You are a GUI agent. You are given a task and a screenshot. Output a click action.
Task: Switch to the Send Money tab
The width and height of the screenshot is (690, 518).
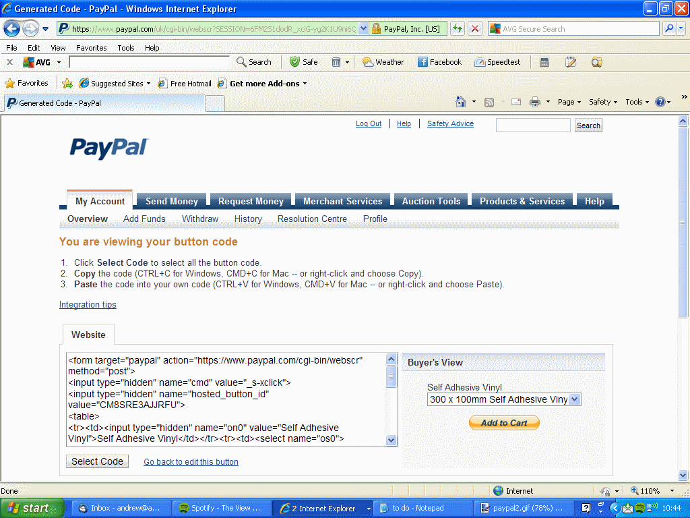coord(171,201)
